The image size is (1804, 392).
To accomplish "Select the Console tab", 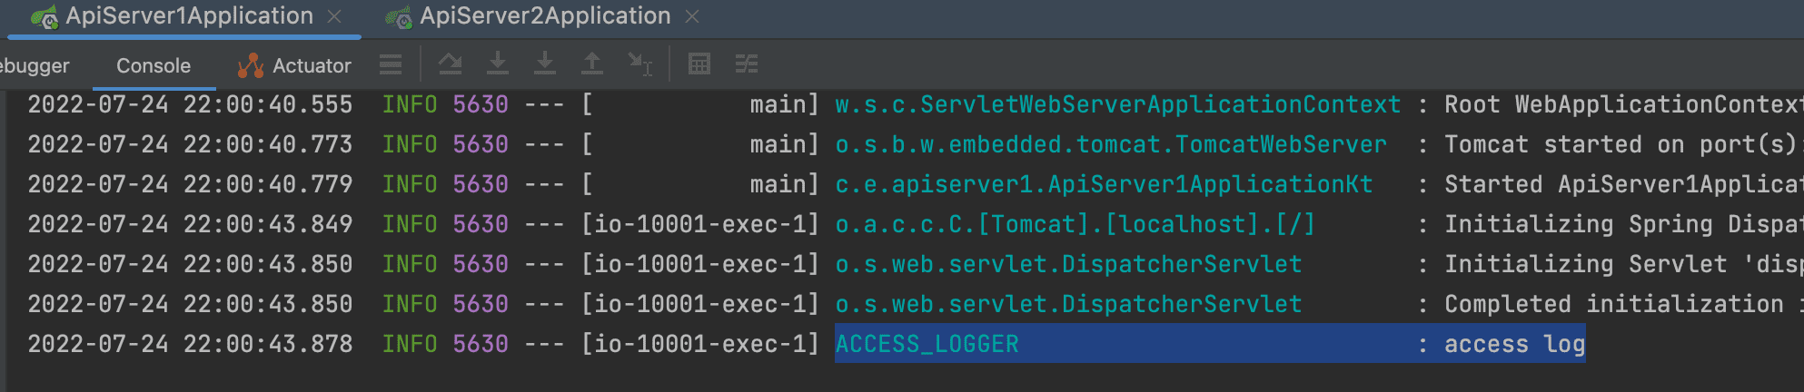I will 154,65.
